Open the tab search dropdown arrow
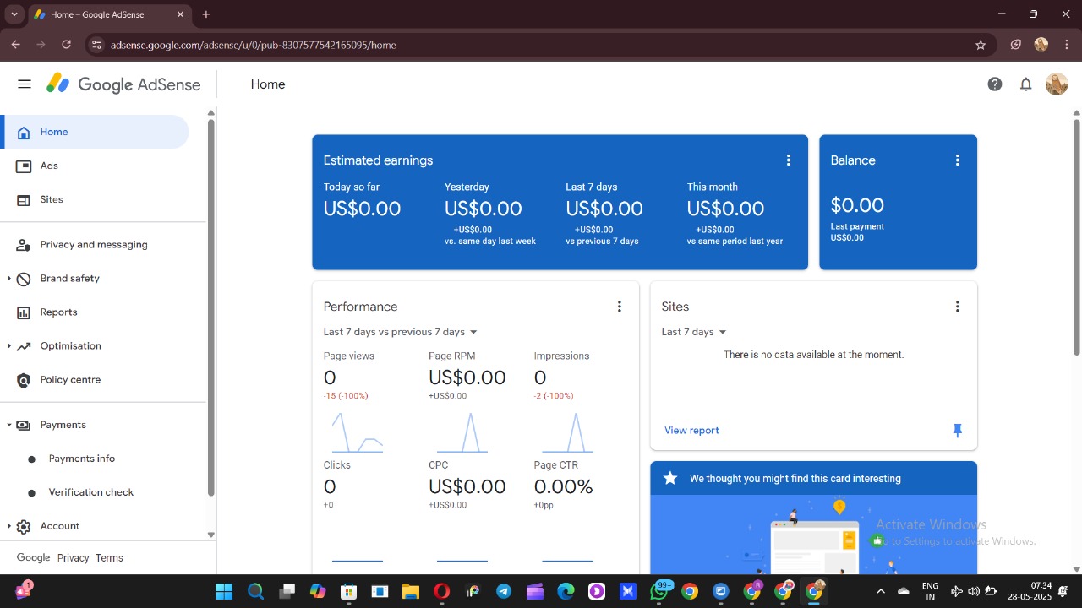1082x608 pixels. (14, 14)
